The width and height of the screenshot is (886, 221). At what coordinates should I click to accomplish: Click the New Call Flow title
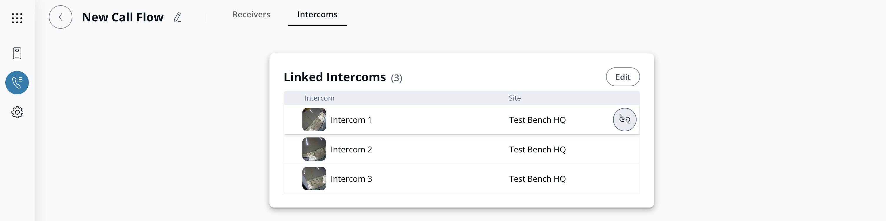[x=122, y=17]
